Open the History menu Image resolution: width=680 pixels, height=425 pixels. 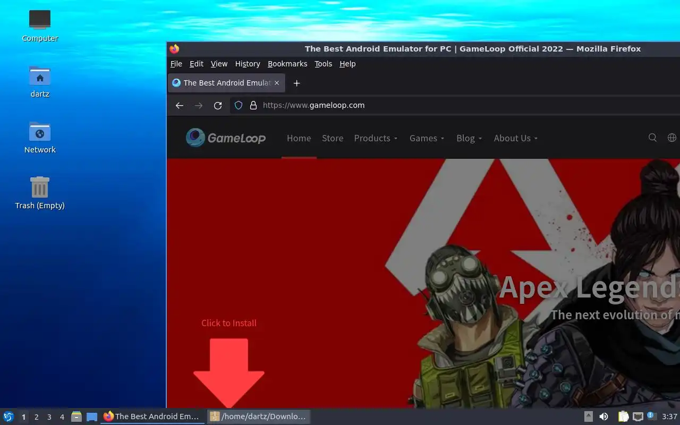(248, 64)
